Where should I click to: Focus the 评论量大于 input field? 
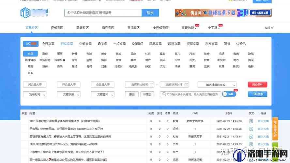(69, 85)
